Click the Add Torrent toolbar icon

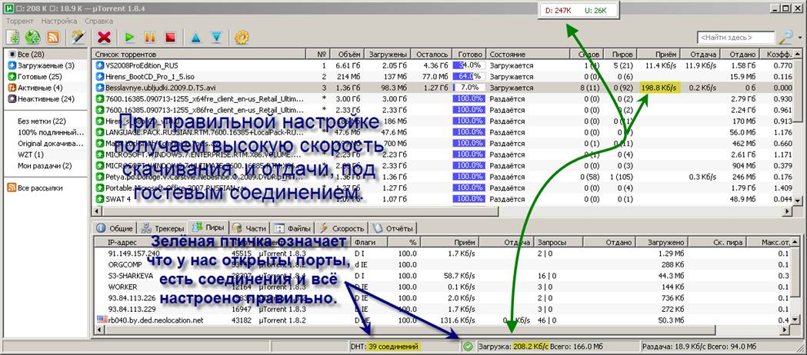click(x=13, y=37)
